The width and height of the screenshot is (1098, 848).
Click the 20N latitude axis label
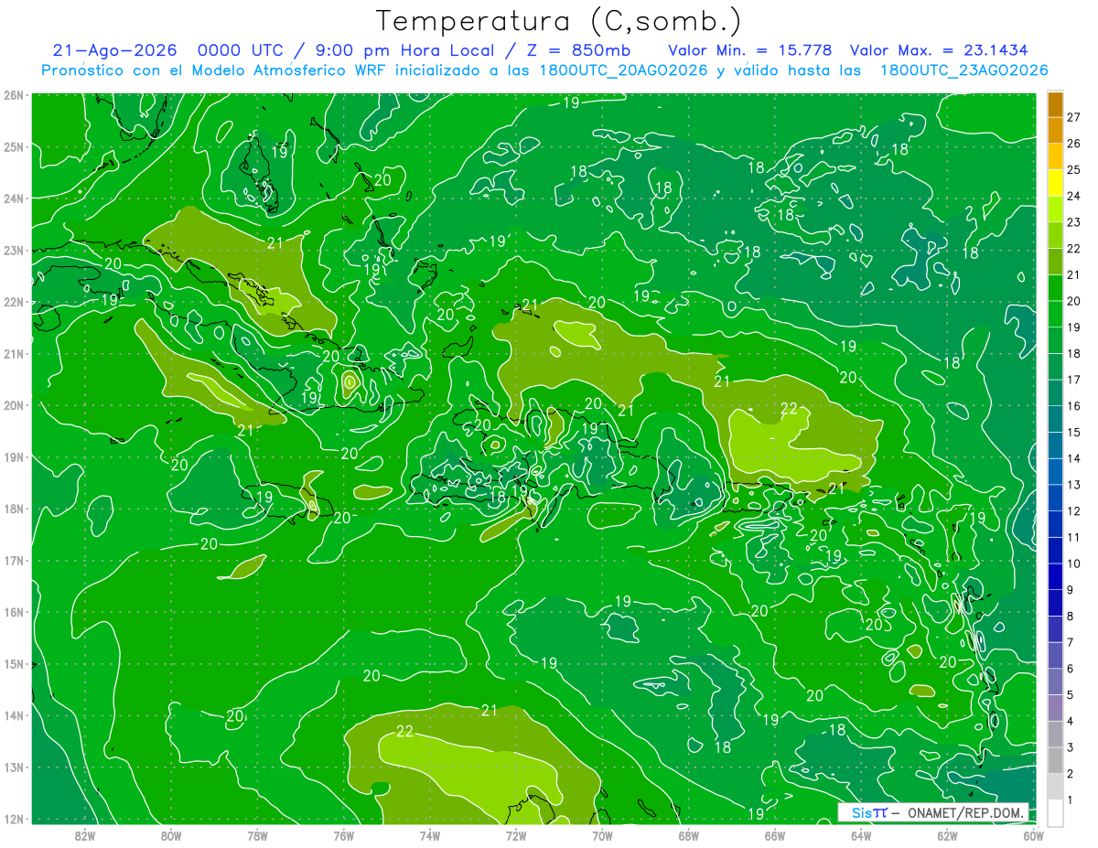coord(14,405)
